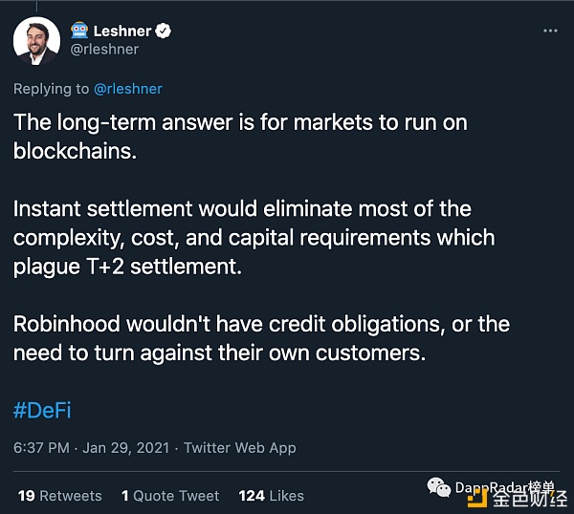Open the @rleshner mention in Replying to
Screen dimensions: 574x514
tap(127, 89)
